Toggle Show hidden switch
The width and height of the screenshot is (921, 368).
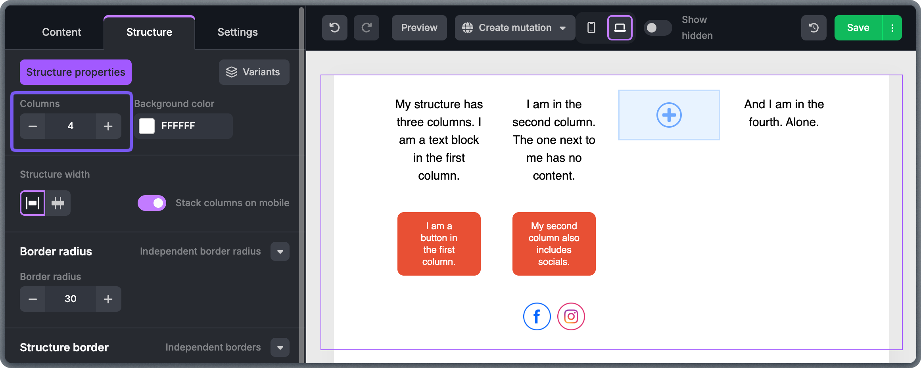pyautogui.click(x=657, y=28)
